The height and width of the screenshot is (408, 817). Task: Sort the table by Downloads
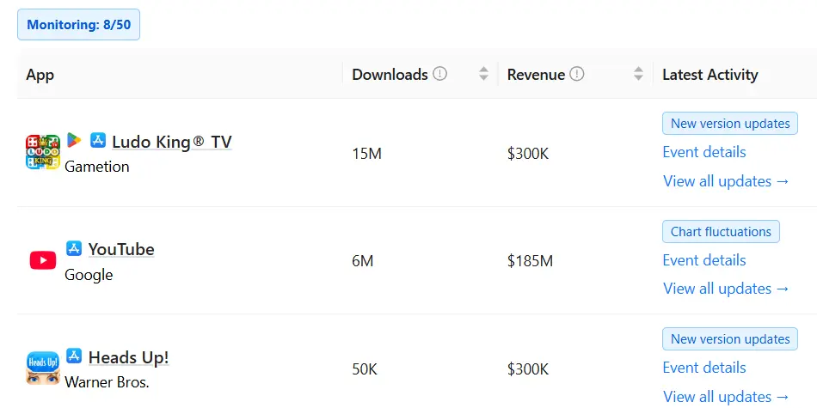tap(483, 74)
